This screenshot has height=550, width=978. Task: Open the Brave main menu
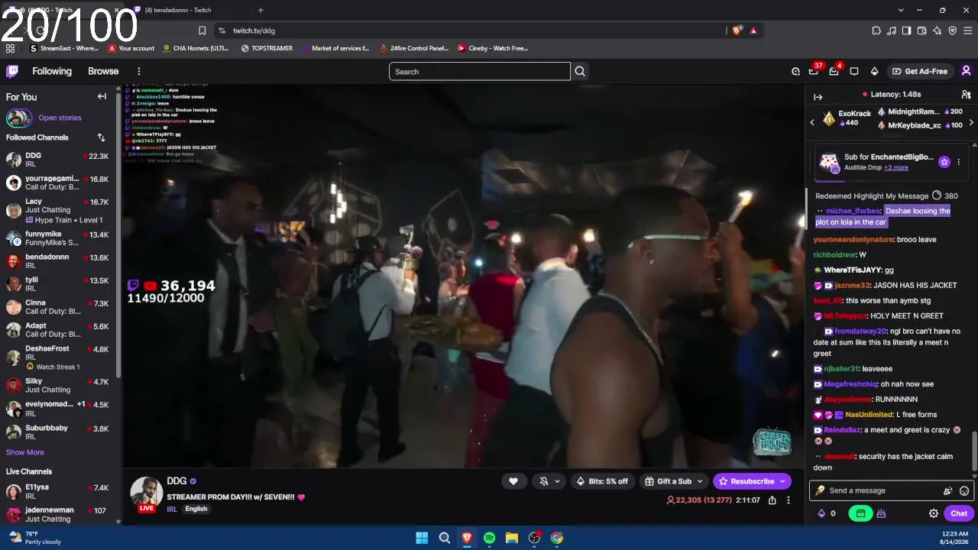[967, 31]
